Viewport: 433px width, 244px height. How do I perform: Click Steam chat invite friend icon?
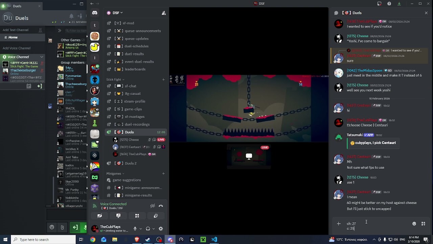pos(80,16)
